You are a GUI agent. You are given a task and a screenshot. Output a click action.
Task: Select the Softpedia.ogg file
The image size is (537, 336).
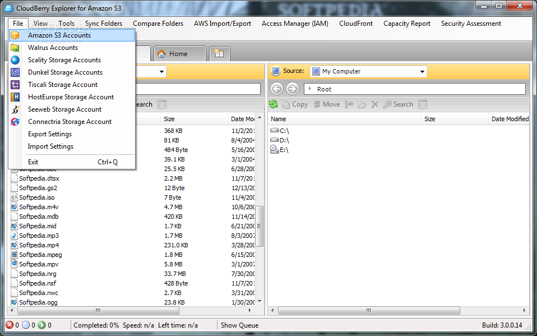pos(38,302)
